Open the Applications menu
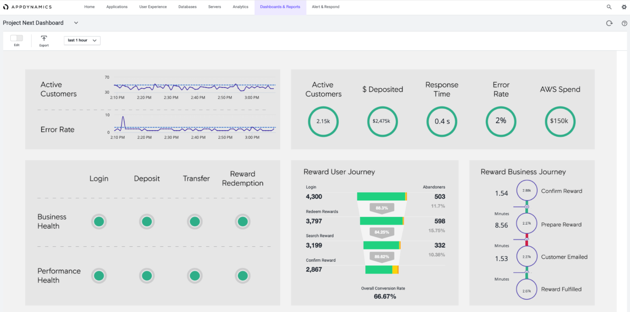 click(x=117, y=7)
